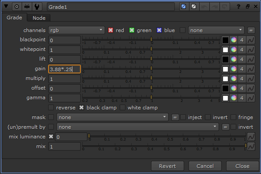The image size is (261, 174).
Task: Toggle the red channel checkbox
Action: click(x=110, y=30)
